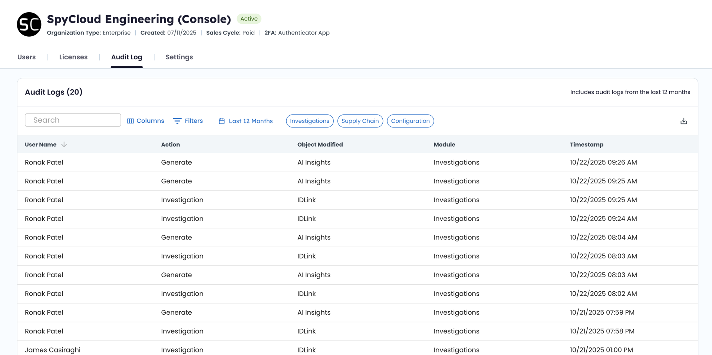Click the James Casiraghi user name cell
The height and width of the screenshot is (355, 712).
coord(53,350)
